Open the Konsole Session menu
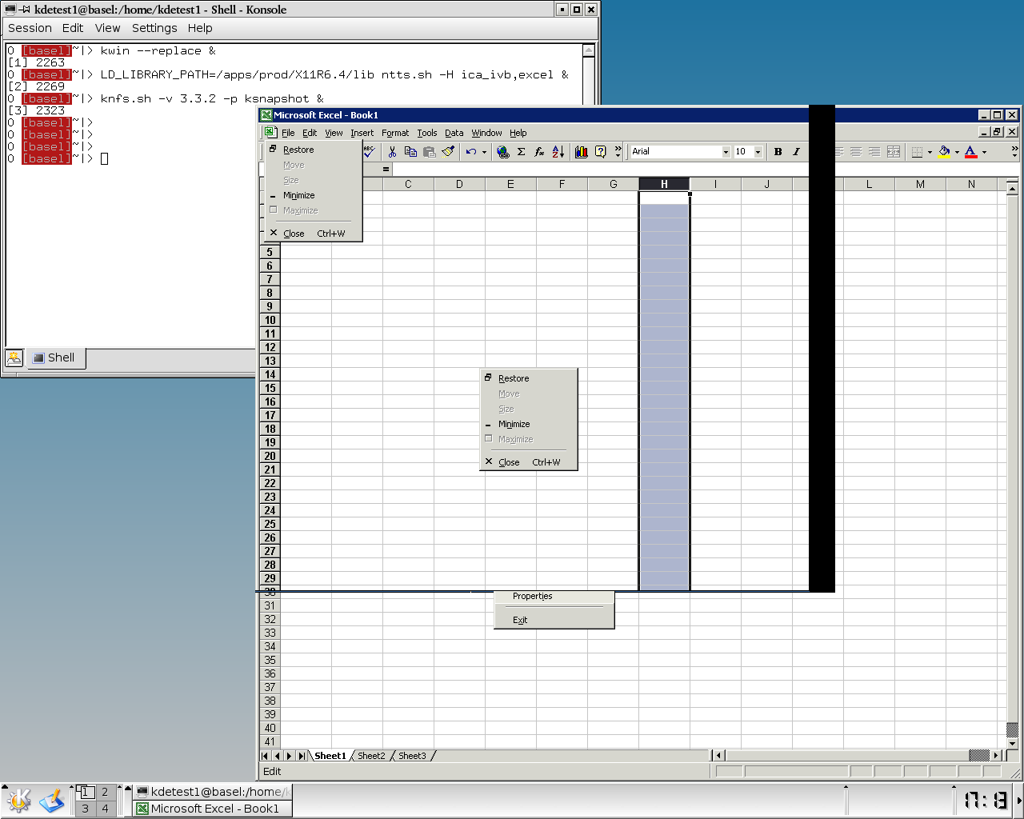 click(30, 28)
